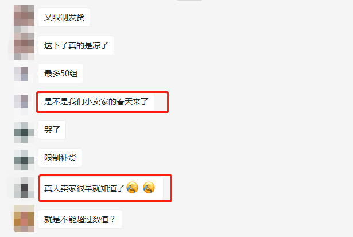Click avatar next to 哭了 message

(24, 133)
